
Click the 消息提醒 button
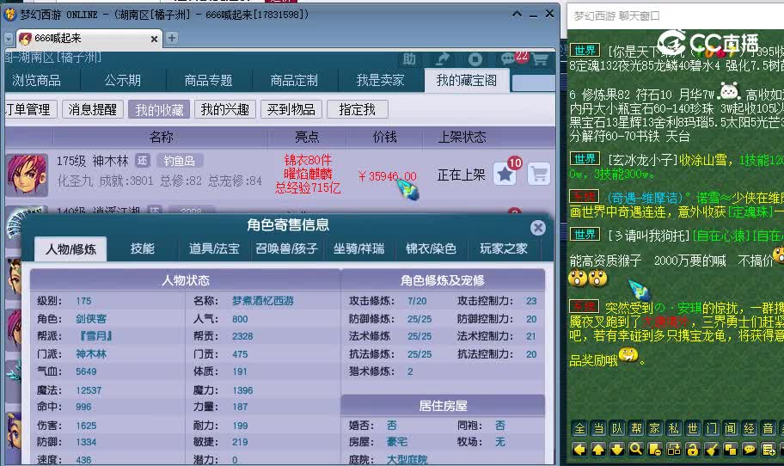93,109
